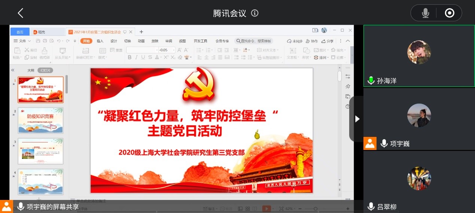The width and height of the screenshot is (475, 213).
Task: Click the Italic formatting icon
Action: [136, 57]
